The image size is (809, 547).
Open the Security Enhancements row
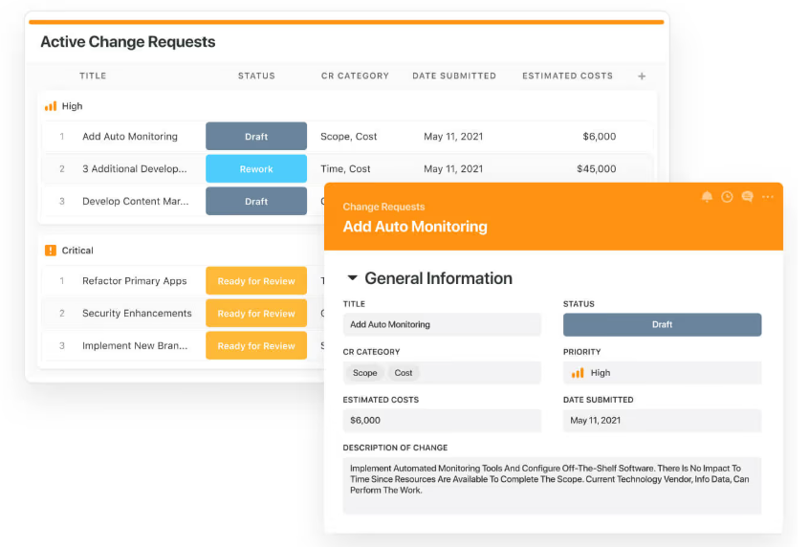[137, 314]
